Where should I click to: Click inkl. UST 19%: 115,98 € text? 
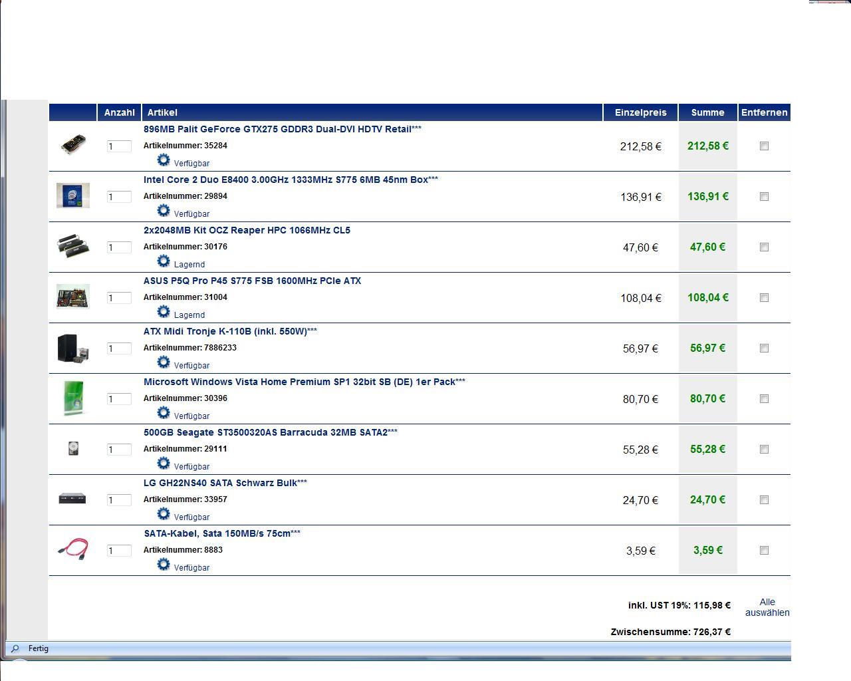tap(679, 605)
